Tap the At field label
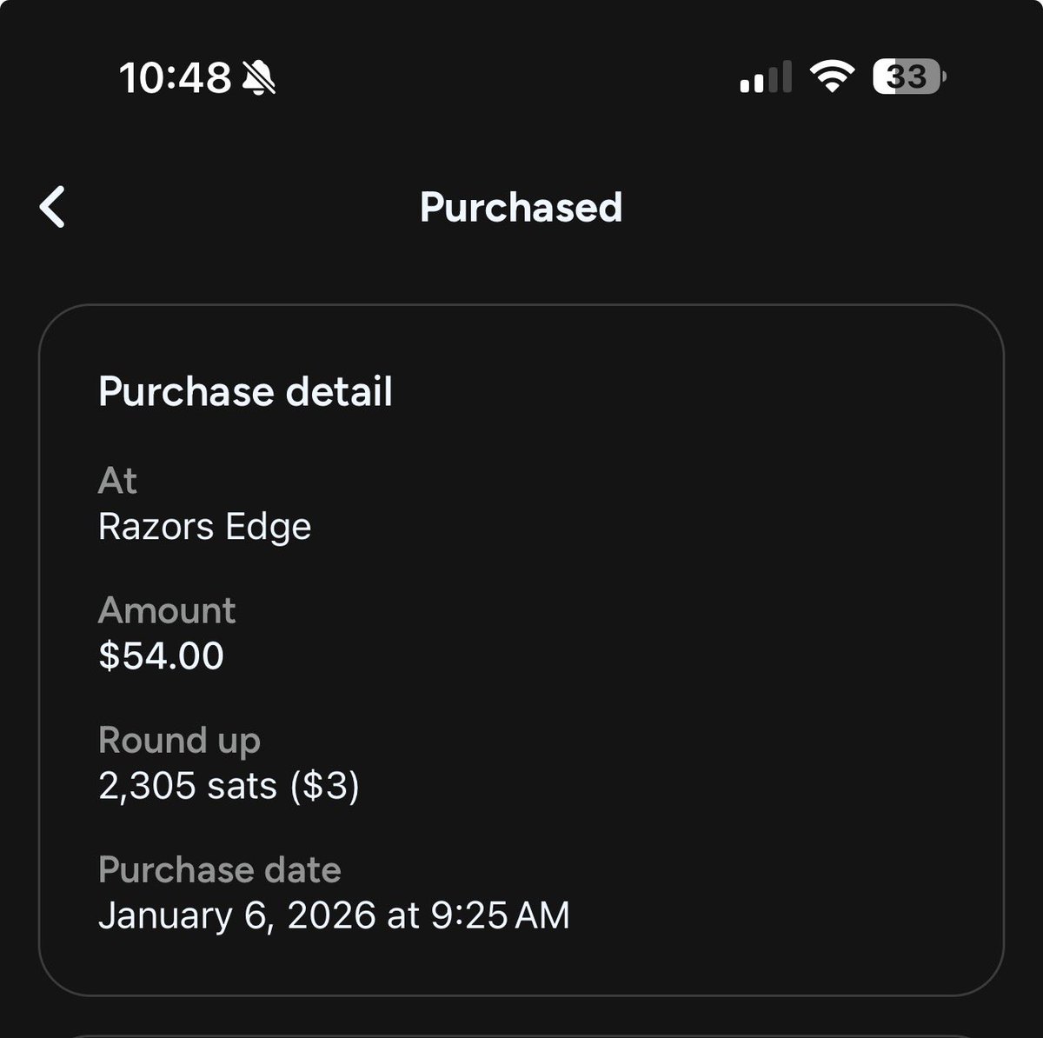Viewport: 1043px width, 1038px height. click(x=117, y=481)
